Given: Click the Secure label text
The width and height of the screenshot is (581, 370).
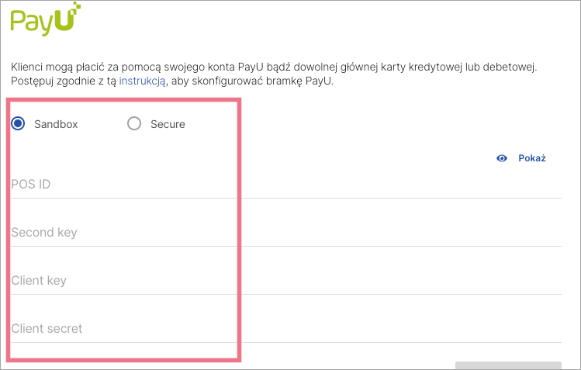Looking at the screenshot, I should [168, 124].
